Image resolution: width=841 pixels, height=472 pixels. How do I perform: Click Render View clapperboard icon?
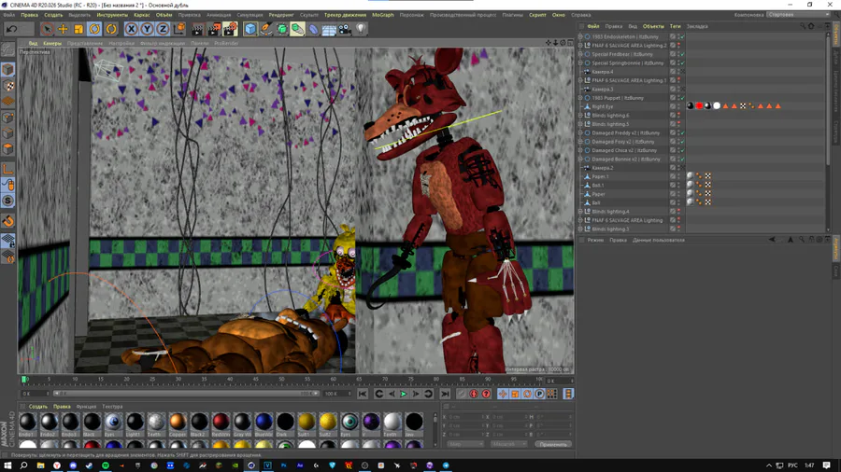[198, 29]
